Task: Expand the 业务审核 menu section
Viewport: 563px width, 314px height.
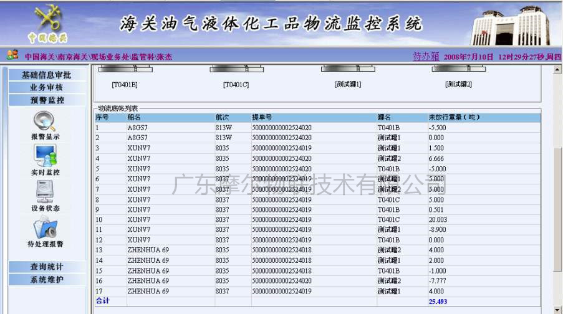Action: point(47,88)
